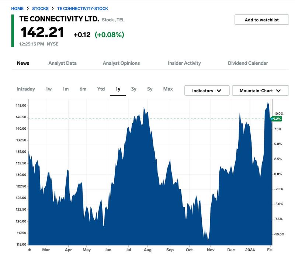Click the Oct label on time axis

[x=189, y=250]
